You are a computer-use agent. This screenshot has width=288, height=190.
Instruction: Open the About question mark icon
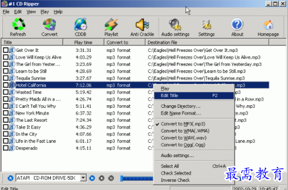(237, 24)
